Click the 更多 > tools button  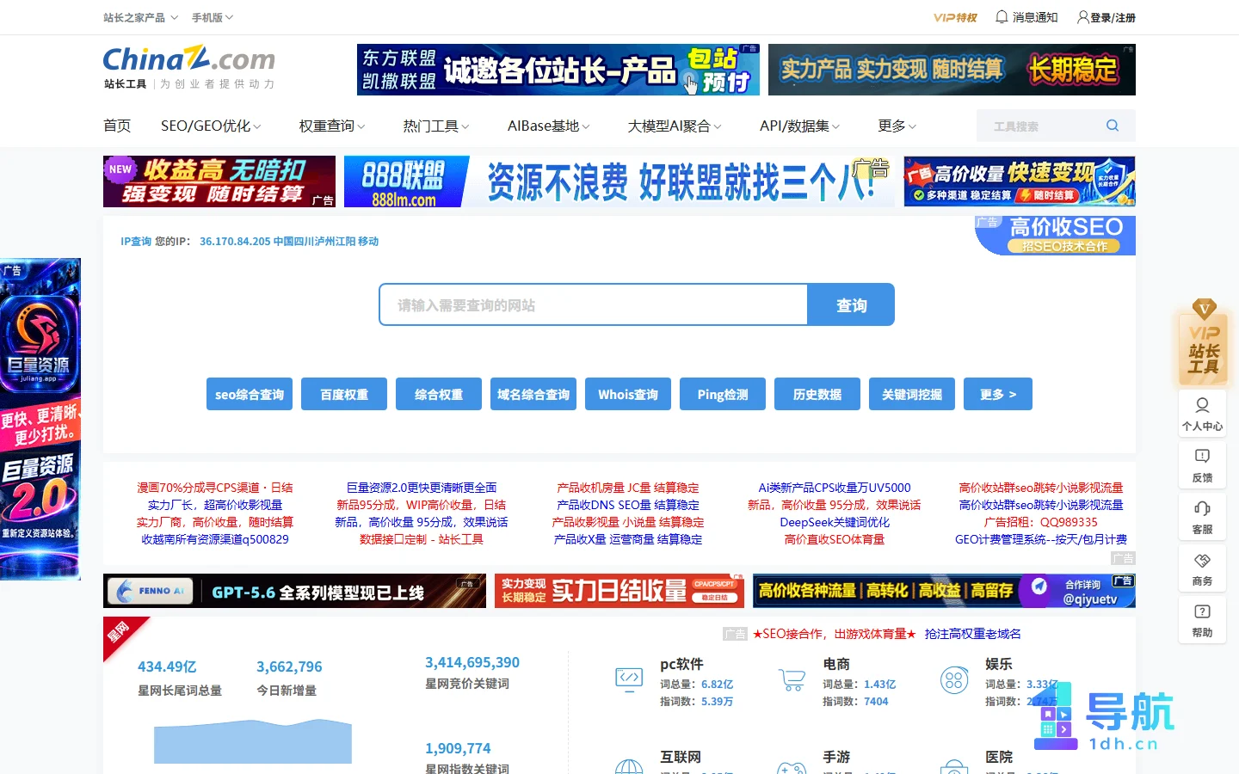998,394
